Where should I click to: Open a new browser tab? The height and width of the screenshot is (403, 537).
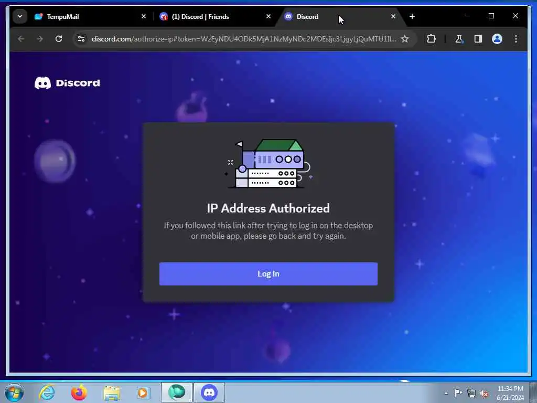412,16
